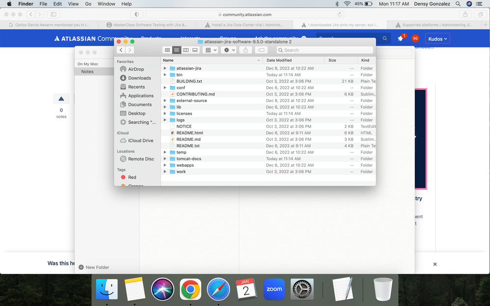Switch Finder to list view
Image resolution: width=490 pixels, height=306 pixels.
point(177,50)
